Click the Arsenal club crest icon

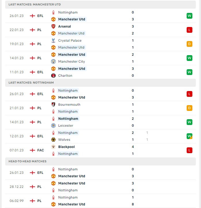coord(53,26)
